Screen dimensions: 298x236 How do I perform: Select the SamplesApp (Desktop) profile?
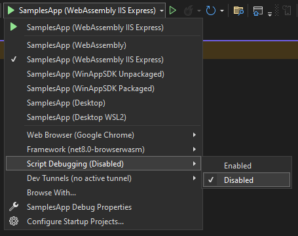[103, 103]
